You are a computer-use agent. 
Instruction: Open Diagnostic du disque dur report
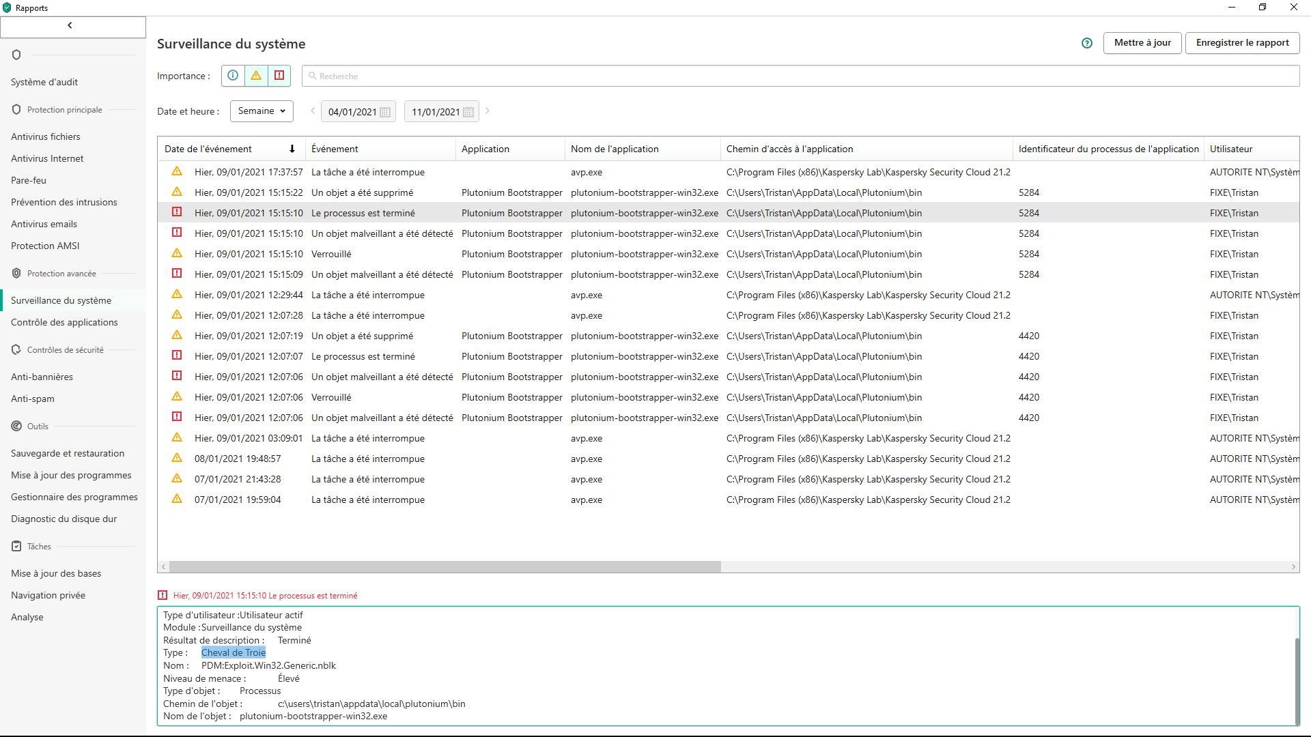point(64,519)
